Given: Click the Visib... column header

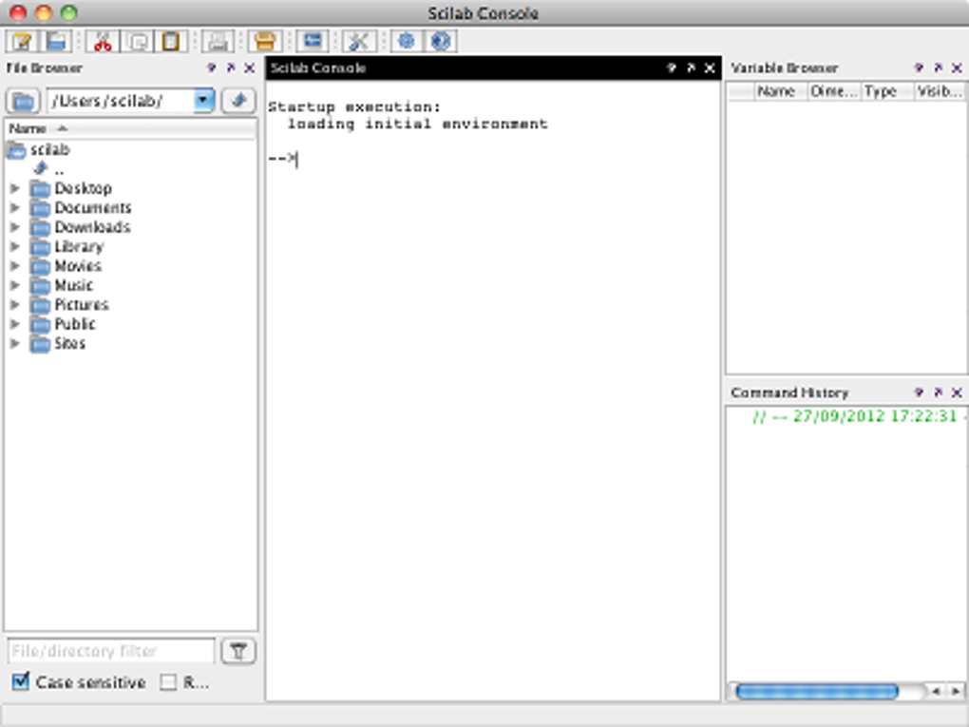Looking at the screenshot, I should tap(940, 91).
